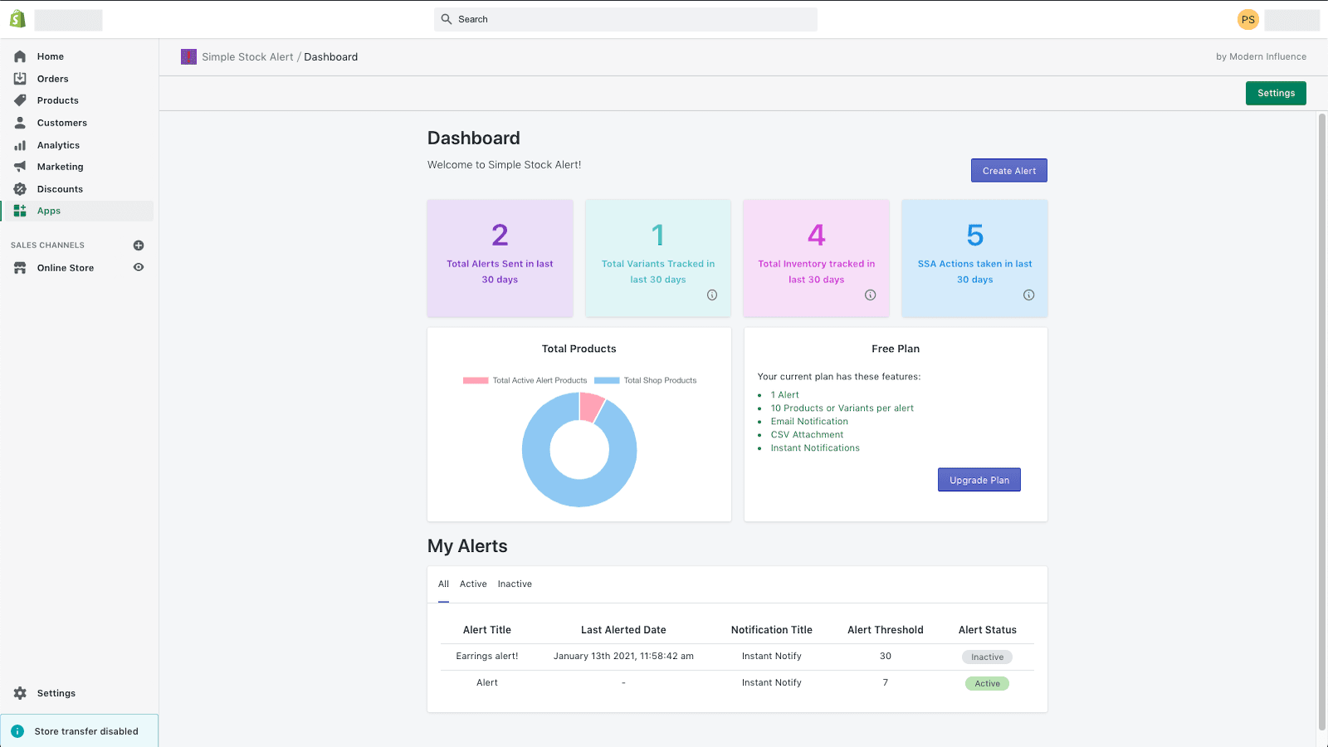Viewport: 1328px width, 747px height.
Task: Click the Email Notification plan feature link
Action: [809, 421]
